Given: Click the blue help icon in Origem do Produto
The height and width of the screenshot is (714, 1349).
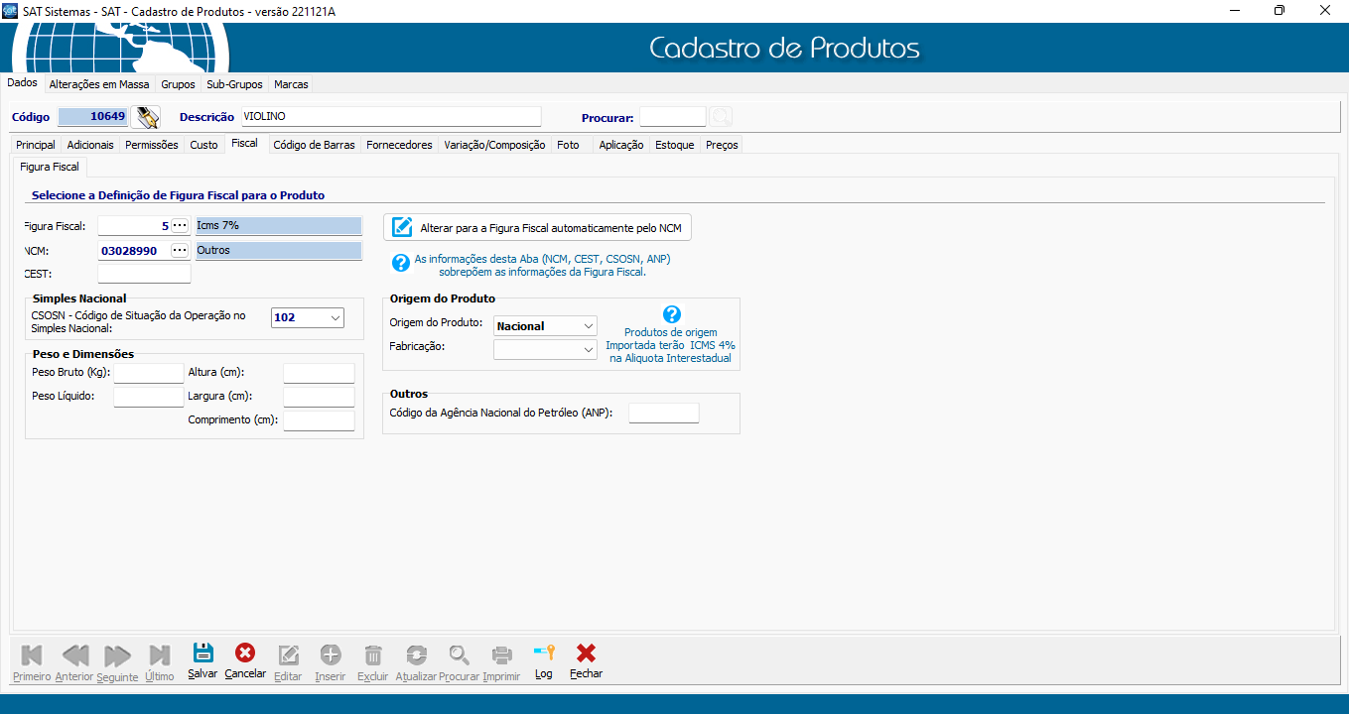Looking at the screenshot, I should (671, 314).
